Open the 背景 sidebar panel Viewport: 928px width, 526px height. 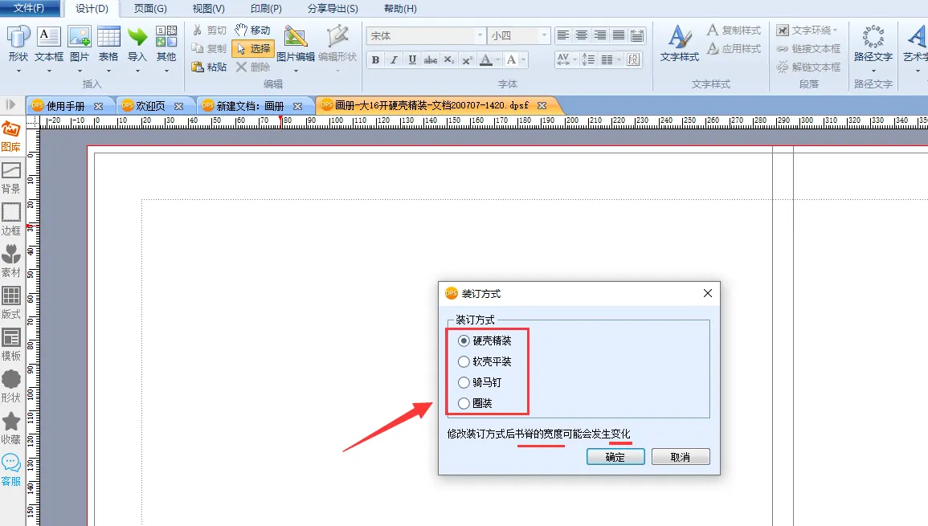point(10,178)
